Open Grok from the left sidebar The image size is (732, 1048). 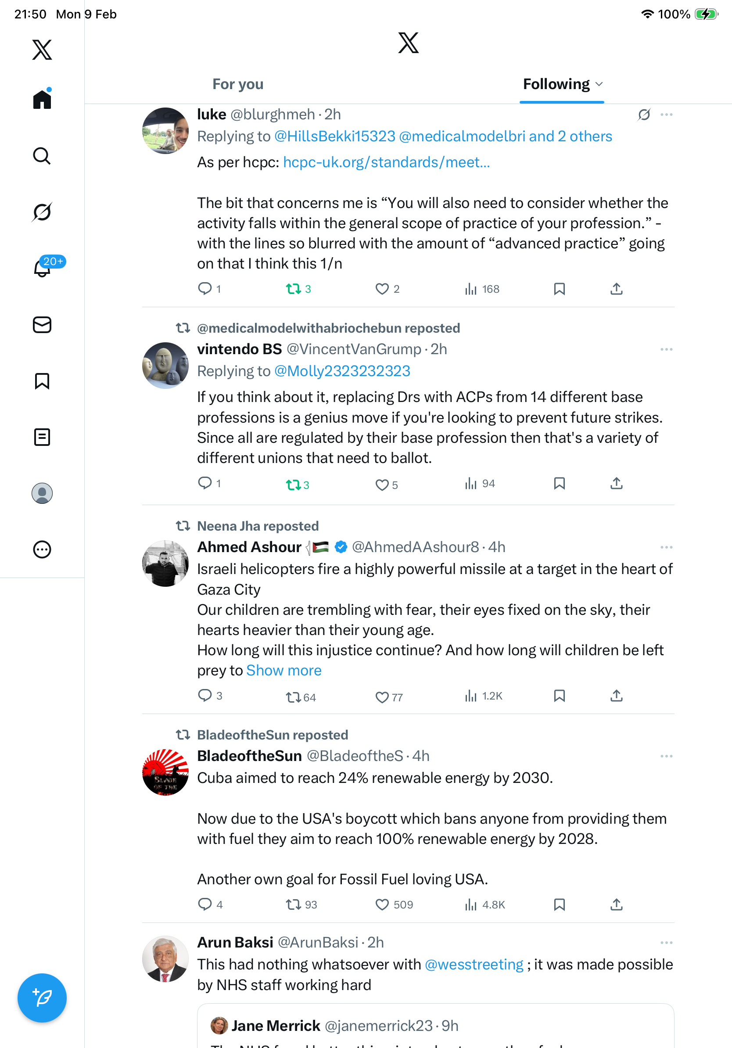(x=42, y=212)
